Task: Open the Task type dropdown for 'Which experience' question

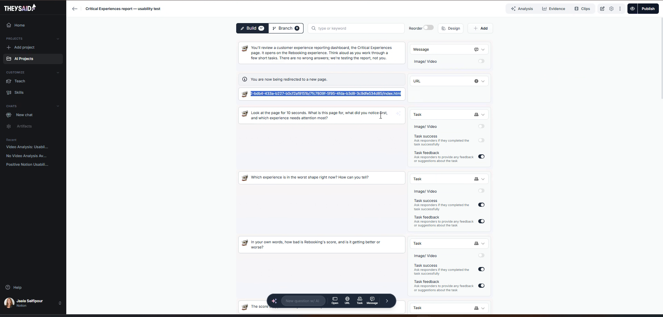Action: pos(449,179)
